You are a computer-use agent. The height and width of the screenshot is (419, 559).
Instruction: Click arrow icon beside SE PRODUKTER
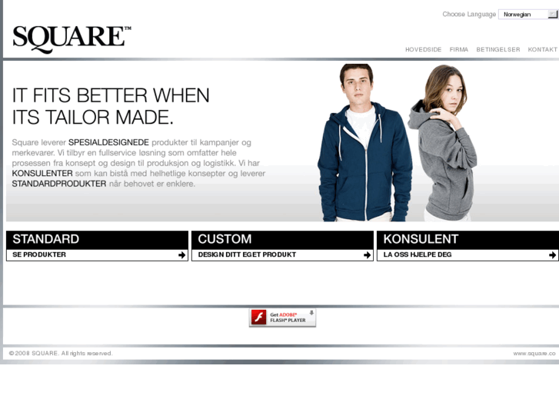tap(181, 255)
